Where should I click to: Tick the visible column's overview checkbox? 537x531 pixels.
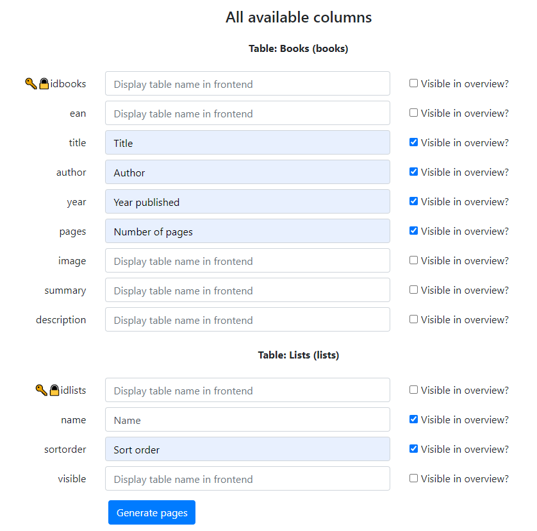[413, 478]
